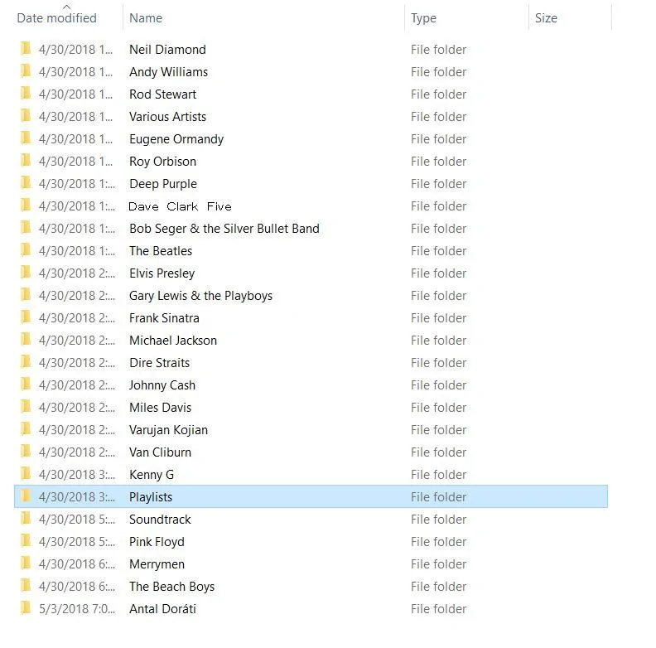Sort by the Size column header
Image resolution: width=656 pixels, height=648 pixels.
(546, 18)
